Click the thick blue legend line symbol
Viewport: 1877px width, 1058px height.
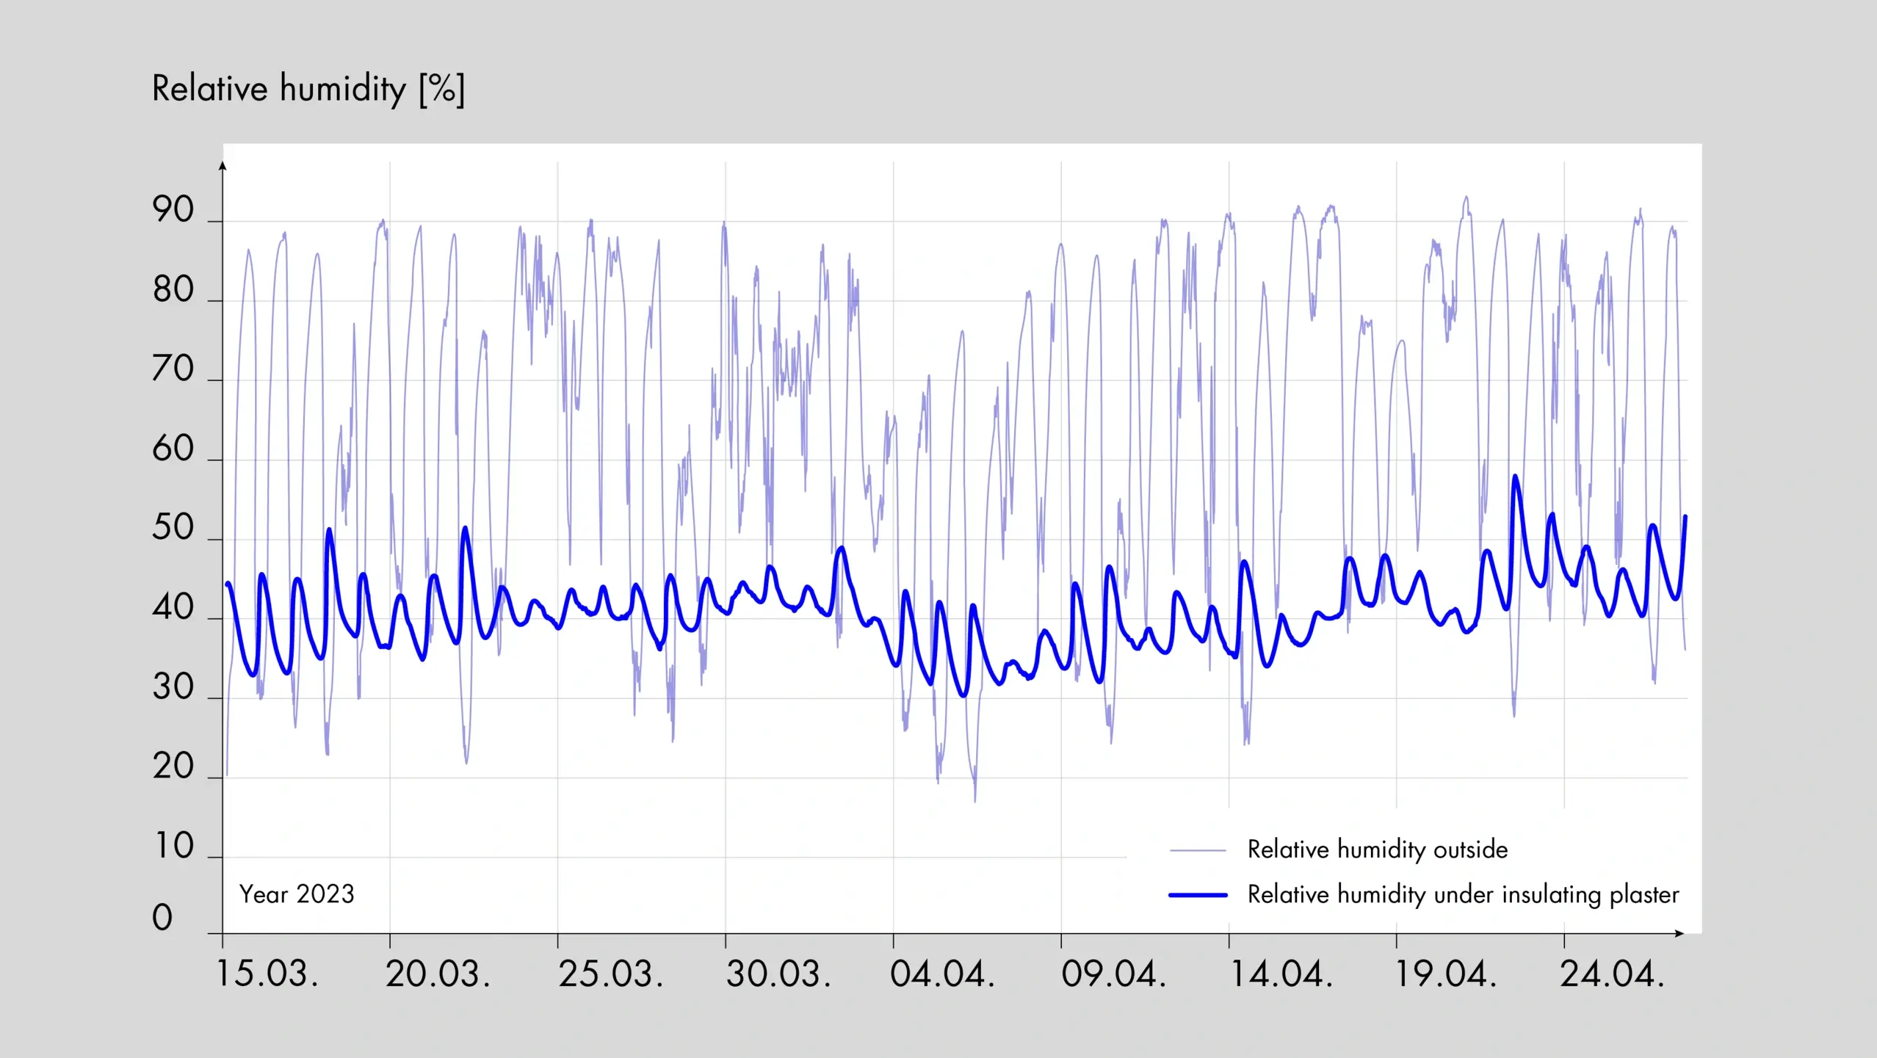point(1198,894)
